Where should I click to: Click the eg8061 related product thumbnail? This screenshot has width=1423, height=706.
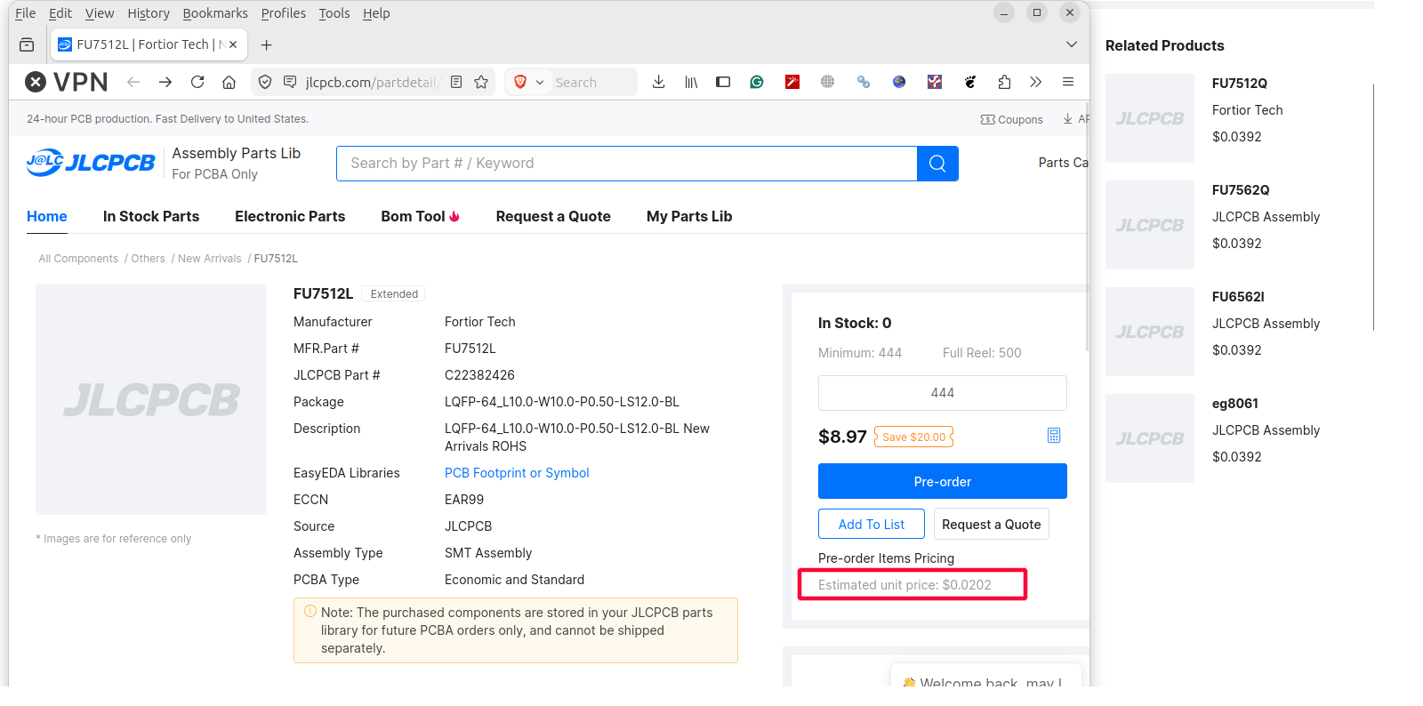(x=1150, y=438)
